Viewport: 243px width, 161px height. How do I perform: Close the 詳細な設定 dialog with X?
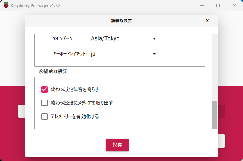coord(207,21)
